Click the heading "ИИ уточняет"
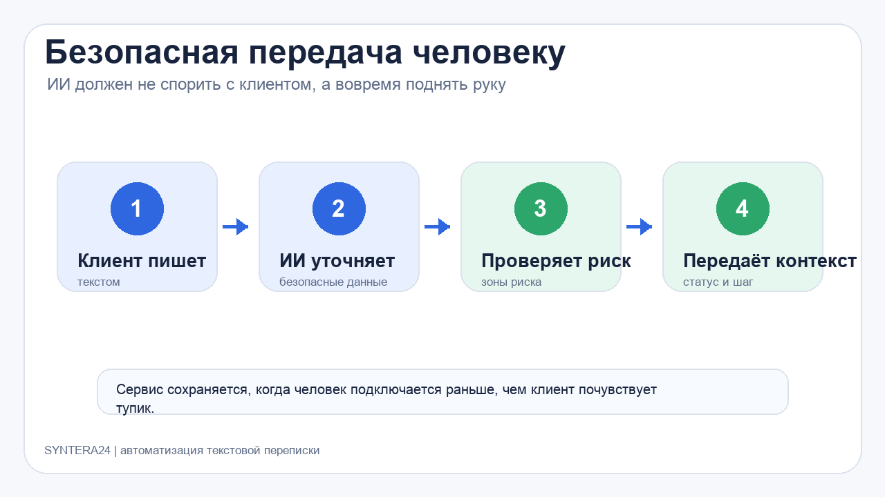The image size is (885, 497). click(337, 261)
